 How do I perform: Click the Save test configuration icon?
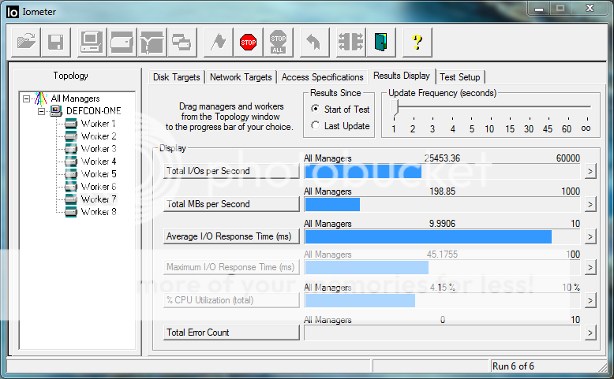(x=55, y=42)
